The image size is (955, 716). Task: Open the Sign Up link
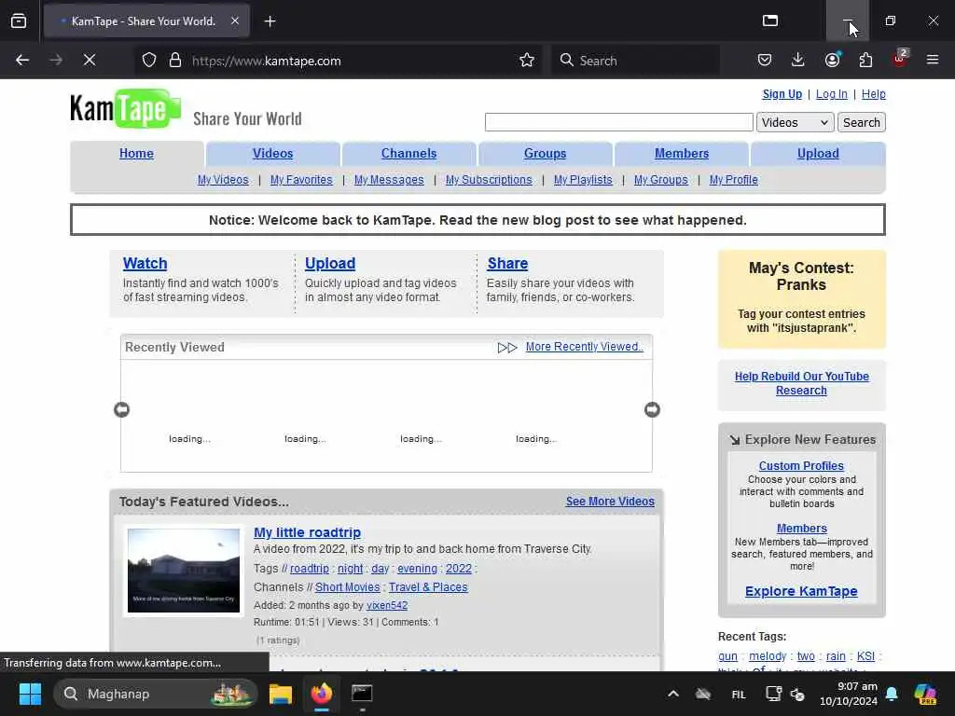point(782,94)
